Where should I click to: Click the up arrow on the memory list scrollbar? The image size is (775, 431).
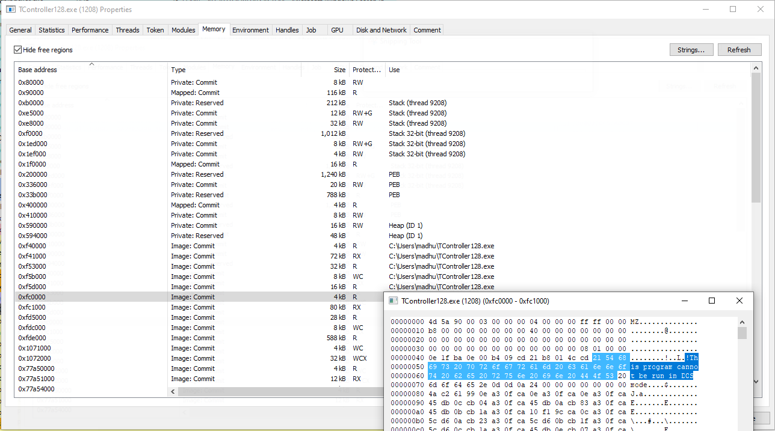pos(756,67)
